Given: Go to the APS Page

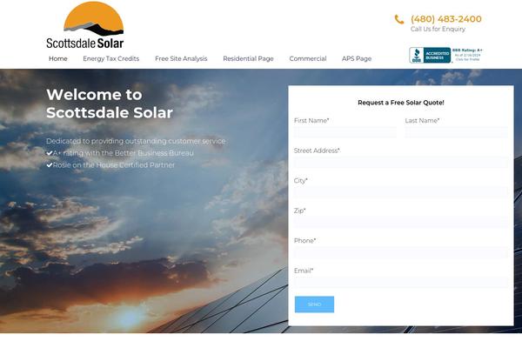Looking at the screenshot, I should click(357, 58).
